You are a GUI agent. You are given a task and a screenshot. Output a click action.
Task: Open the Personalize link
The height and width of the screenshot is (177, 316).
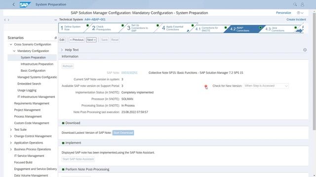283,13
